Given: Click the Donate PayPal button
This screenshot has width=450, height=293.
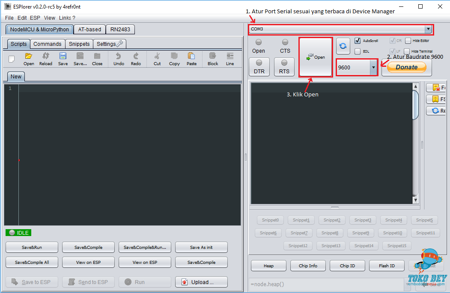Looking at the screenshot, I should [407, 67].
